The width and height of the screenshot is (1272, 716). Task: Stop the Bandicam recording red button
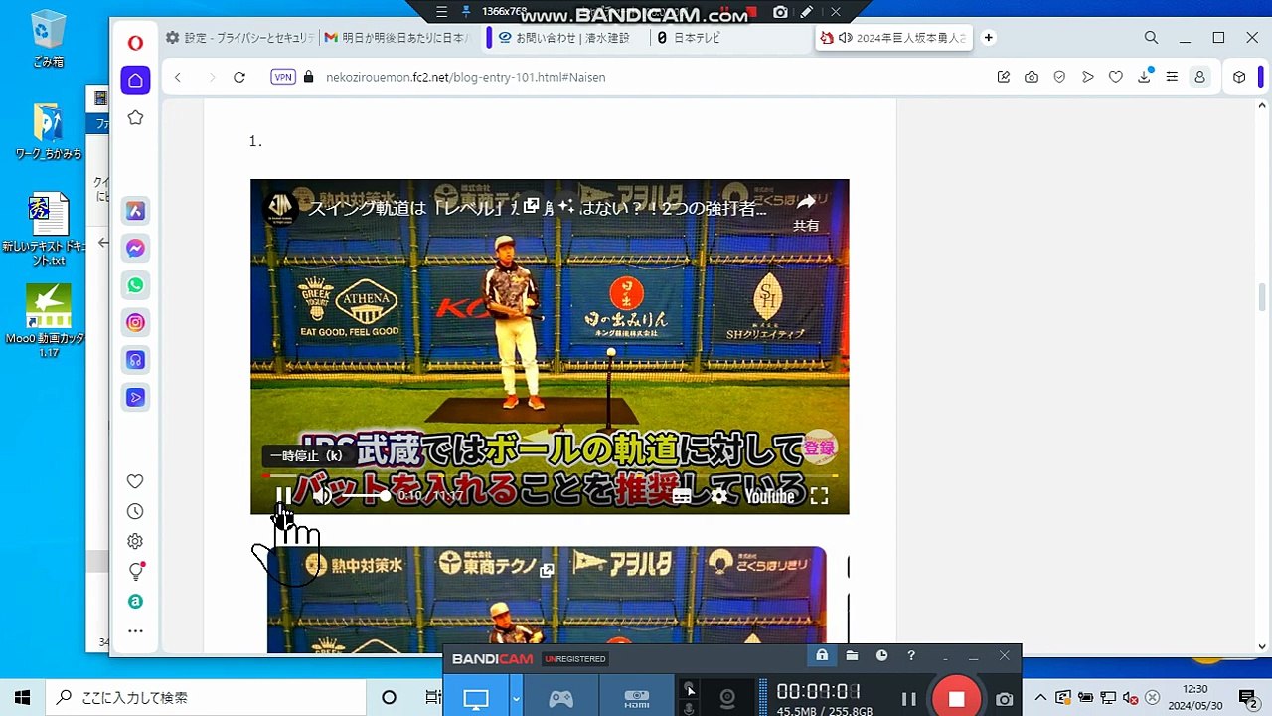coord(956,698)
